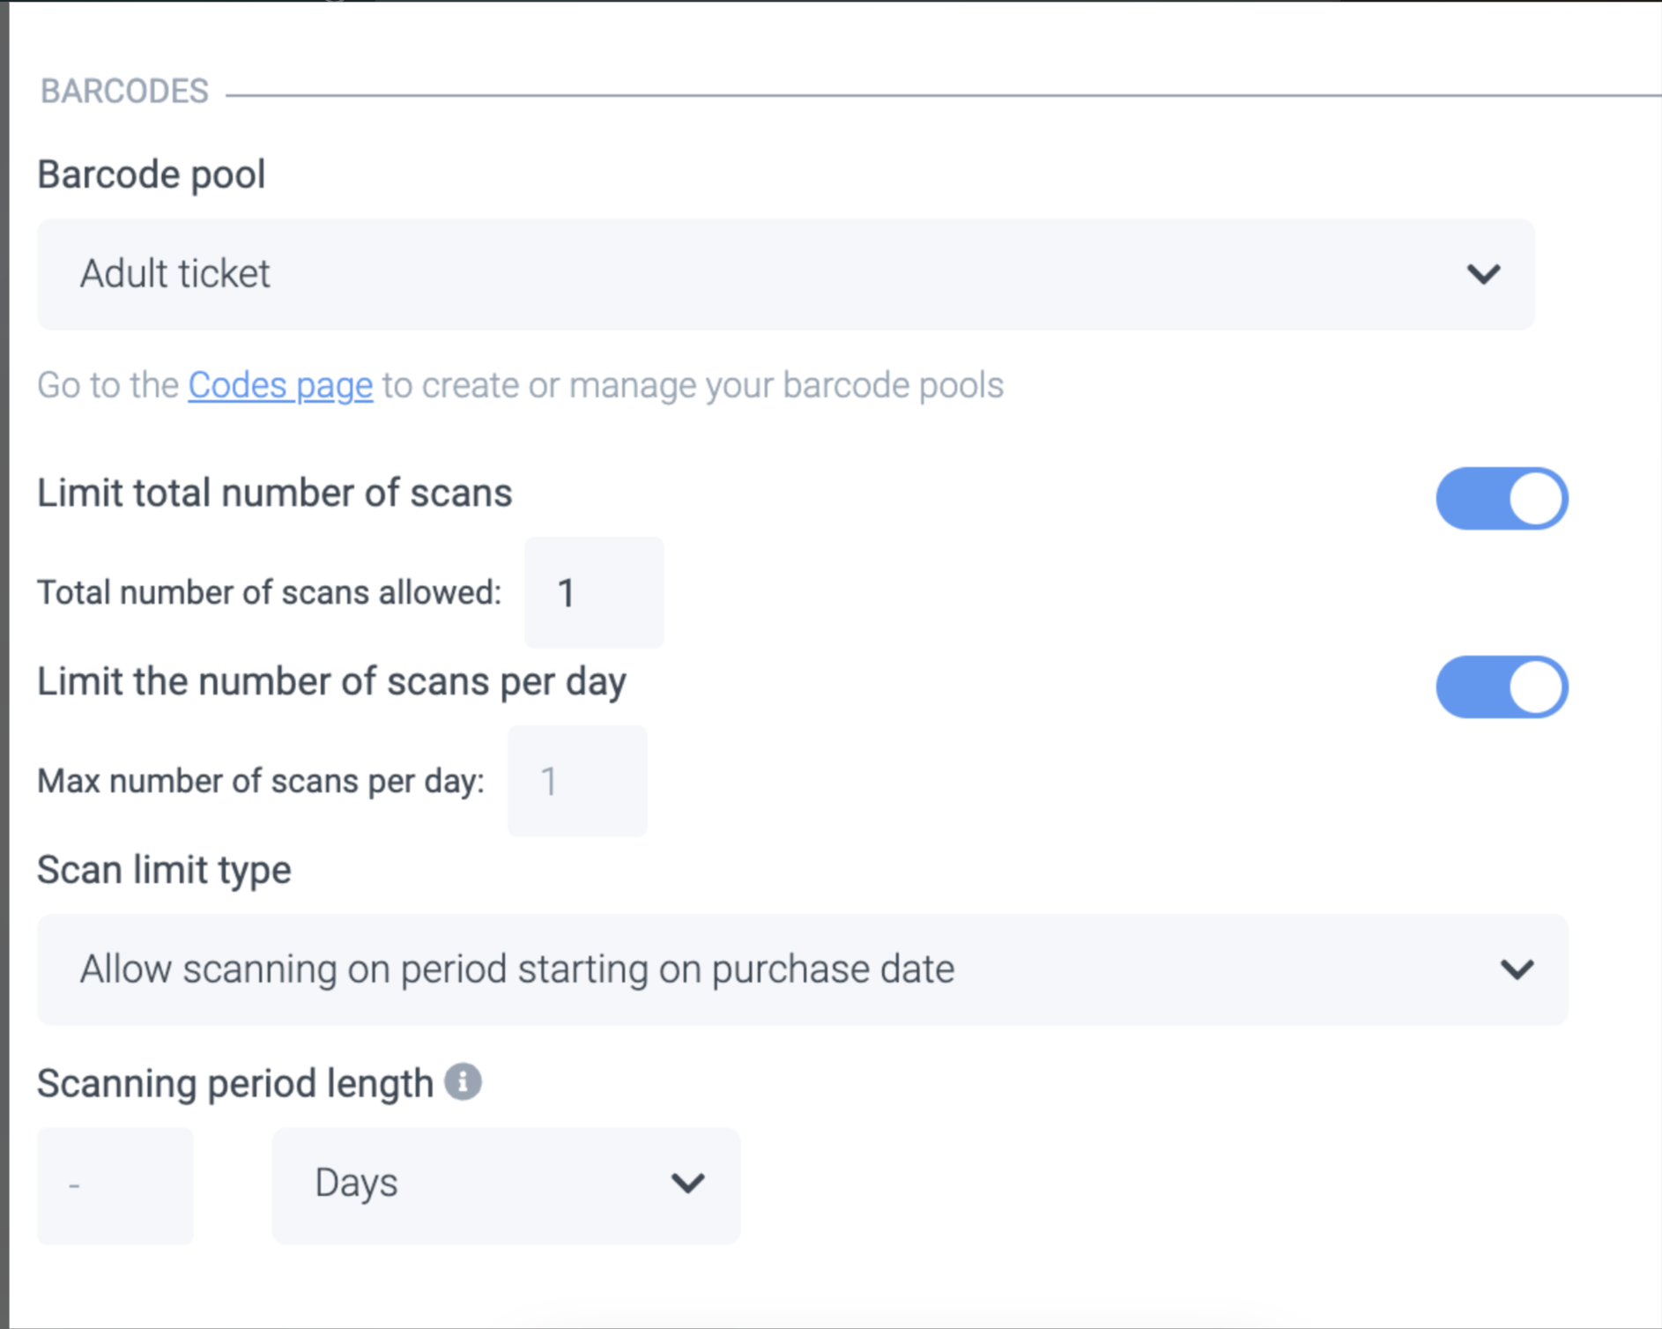Disable the Limit total number of scans toggle
Image resolution: width=1662 pixels, height=1329 pixels.
pyautogui.click(x=1502, y=499)
